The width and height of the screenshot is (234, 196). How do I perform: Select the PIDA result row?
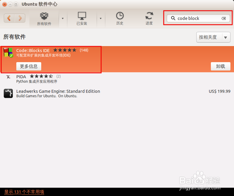tap(117, 79)
